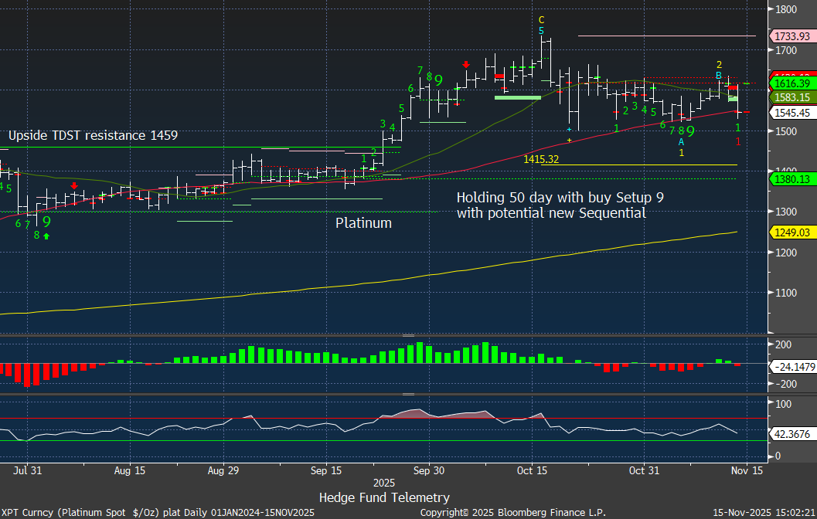The width and height of the screenshot is (817, 519).
Task: Click the thick green bar below the mid-October candles
Action: (517, 97)
